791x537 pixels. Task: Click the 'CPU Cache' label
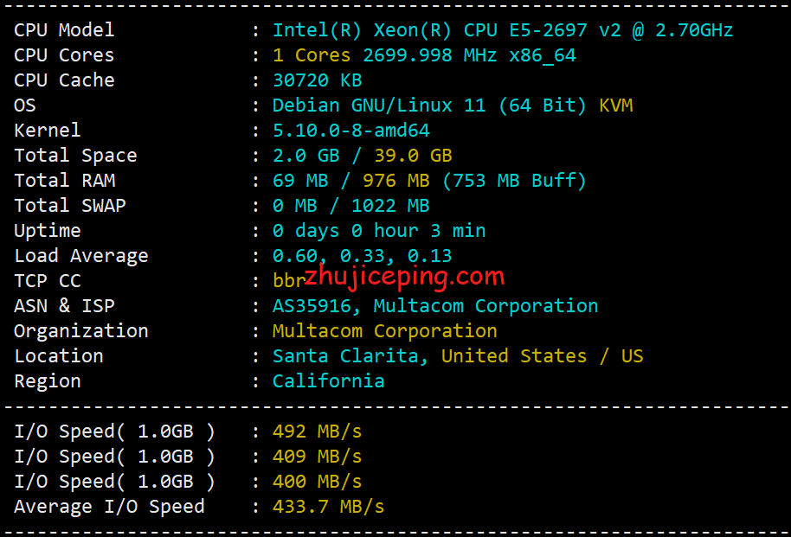pyautogui.click(x=64, y=80)
